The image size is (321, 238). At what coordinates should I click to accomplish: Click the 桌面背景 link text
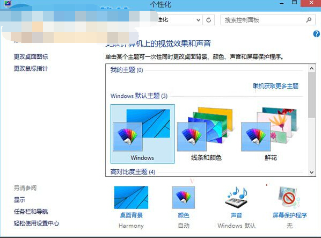[x=131, y=215]
